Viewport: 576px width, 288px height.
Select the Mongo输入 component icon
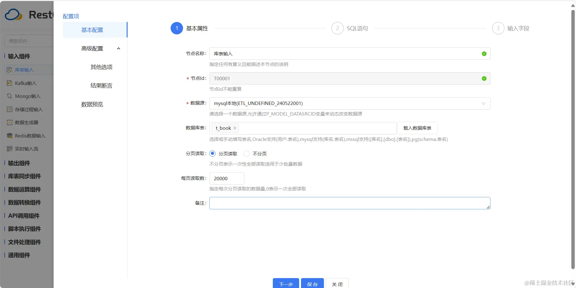pos(10,96)
